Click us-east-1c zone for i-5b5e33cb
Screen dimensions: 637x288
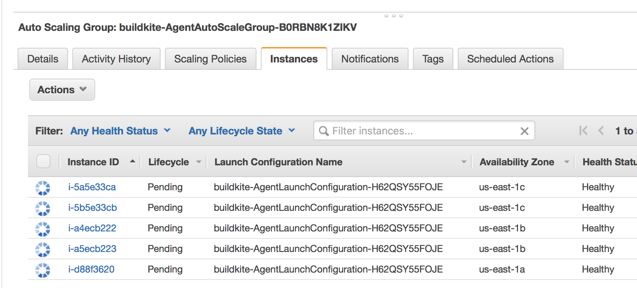502,208
